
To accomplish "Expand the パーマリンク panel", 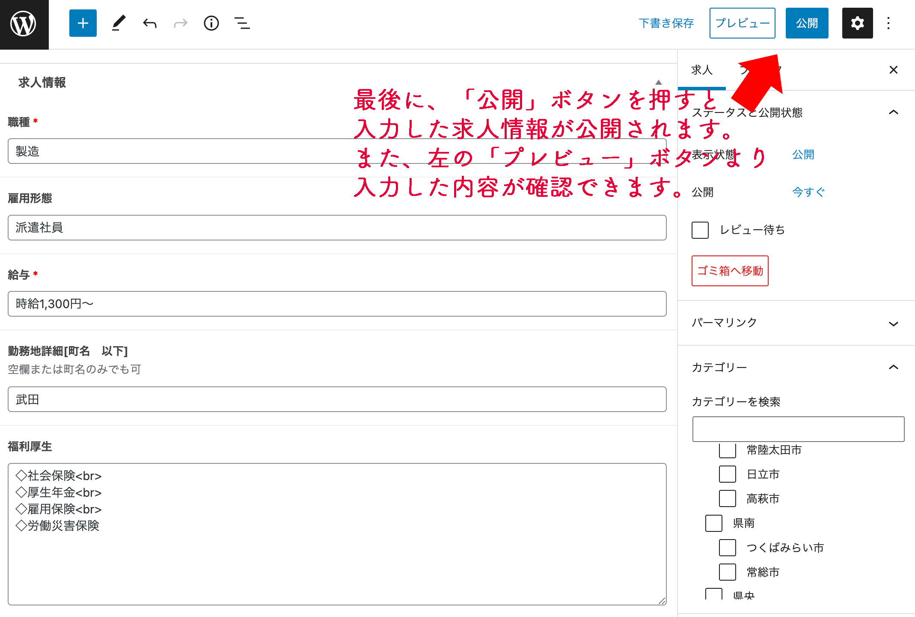I will 893,323.
